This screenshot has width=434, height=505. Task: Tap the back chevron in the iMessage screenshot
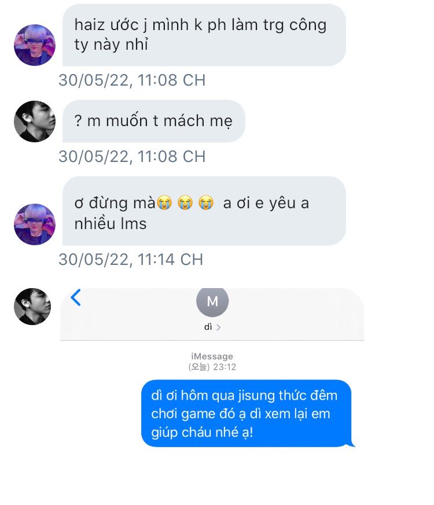pos(76,297)
